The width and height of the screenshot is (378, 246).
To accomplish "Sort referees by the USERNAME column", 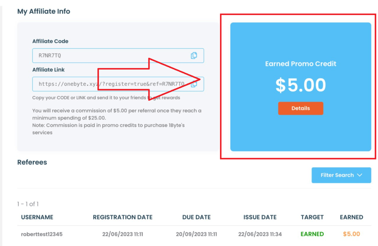I will click(37, 217).
